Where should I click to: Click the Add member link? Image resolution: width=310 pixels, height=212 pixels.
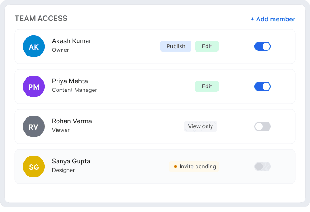click(273, 19)
